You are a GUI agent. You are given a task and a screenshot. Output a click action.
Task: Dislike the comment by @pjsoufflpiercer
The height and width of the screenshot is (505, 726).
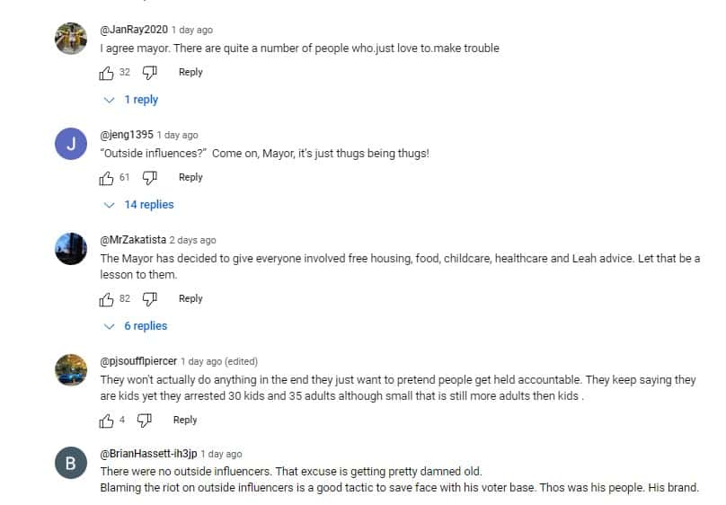145,421
